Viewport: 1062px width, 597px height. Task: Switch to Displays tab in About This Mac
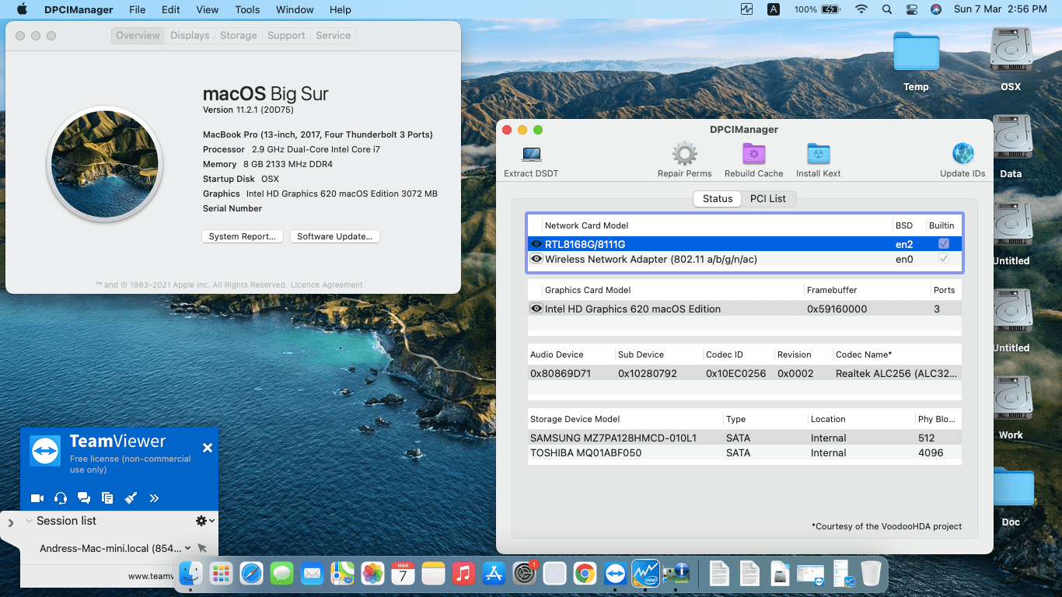190,36
